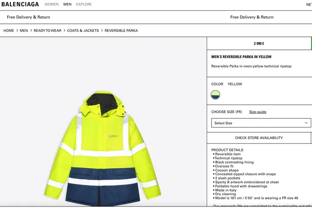Click the 2 990 € price bar
This screenshot has height=211, width=312.
259,43
